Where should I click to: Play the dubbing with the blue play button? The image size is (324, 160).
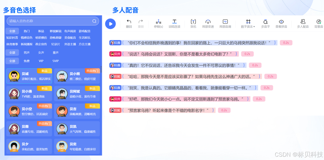tap(110, 24)
